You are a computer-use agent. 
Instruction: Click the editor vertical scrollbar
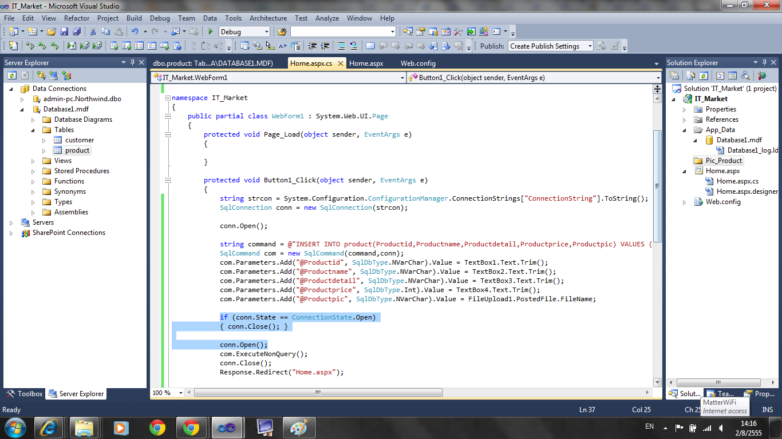658,186
